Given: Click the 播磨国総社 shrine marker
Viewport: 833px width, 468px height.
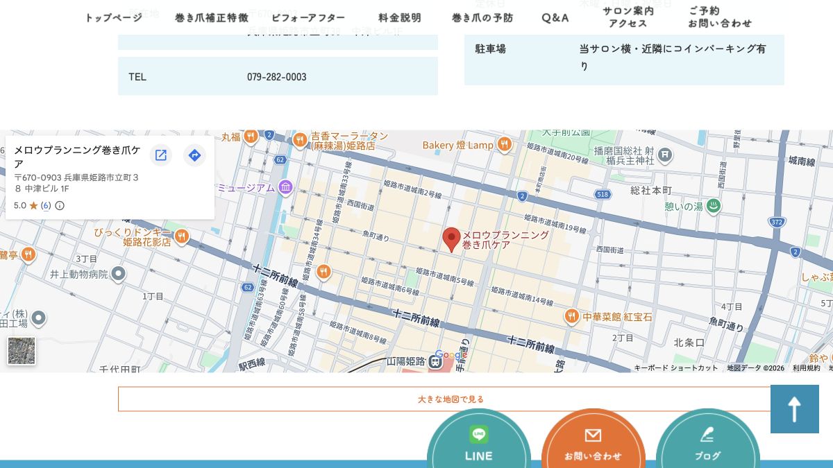Looking at the screenshot, I should click(x=665, y=154).
